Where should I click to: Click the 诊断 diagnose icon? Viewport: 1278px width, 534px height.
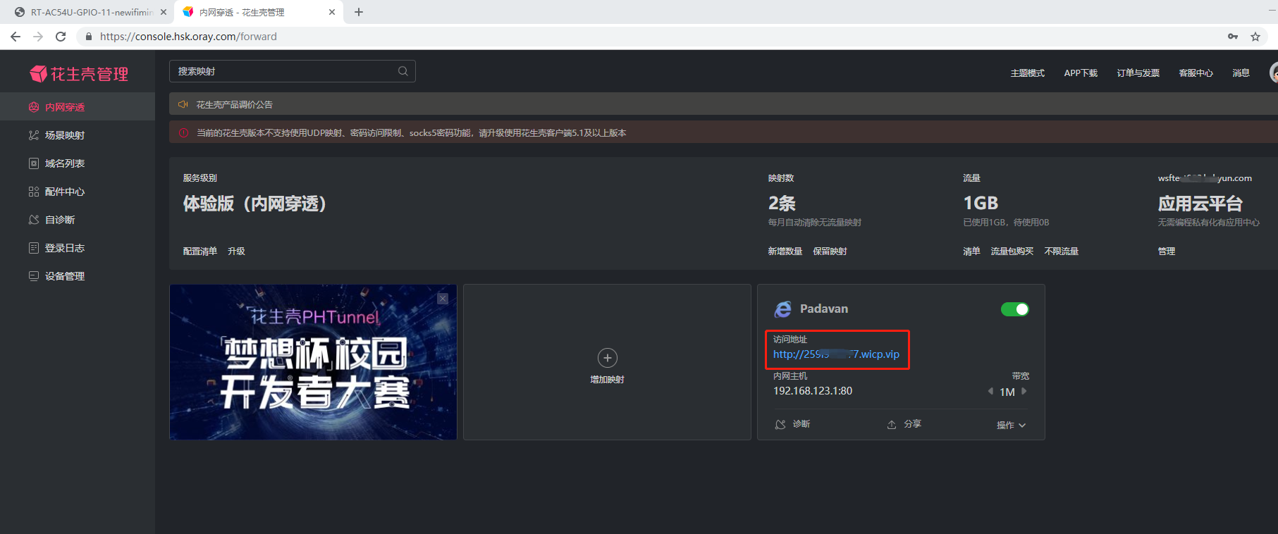click(x=780, y=424)
